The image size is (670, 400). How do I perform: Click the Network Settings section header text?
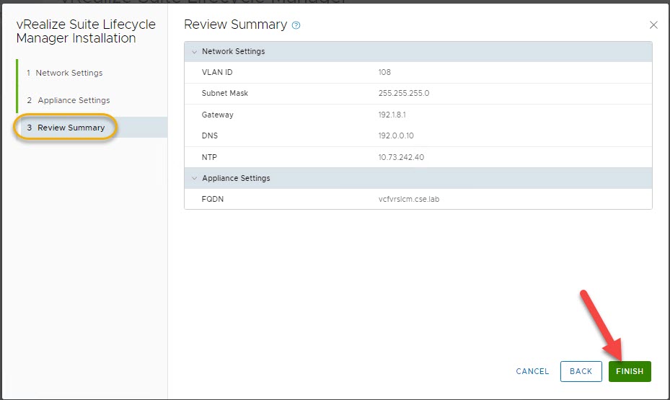tap(233, 52)
